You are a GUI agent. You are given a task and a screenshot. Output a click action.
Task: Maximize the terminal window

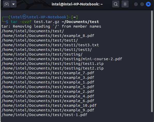[x=142, y=4]
